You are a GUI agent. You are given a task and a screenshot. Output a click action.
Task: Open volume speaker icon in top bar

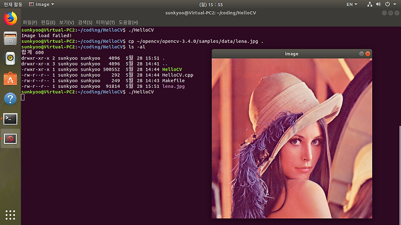coord(378,4)
